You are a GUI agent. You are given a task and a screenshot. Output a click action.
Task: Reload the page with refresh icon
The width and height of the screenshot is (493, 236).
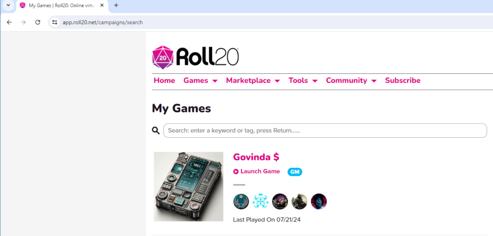(x=38, y=22)
